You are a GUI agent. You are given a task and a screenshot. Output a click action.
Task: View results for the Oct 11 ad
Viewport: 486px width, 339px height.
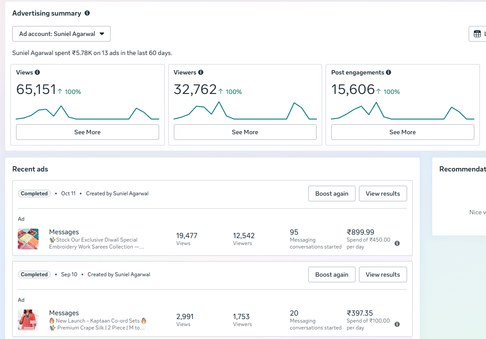383,194
